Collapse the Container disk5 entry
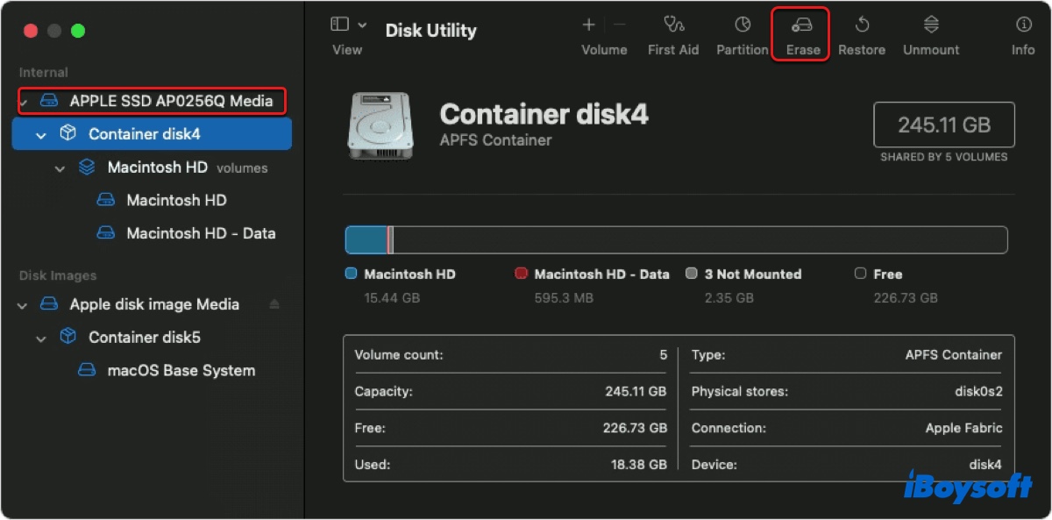Image resolution: width=1052 pixels, height=520 pixels. [39, 337]
